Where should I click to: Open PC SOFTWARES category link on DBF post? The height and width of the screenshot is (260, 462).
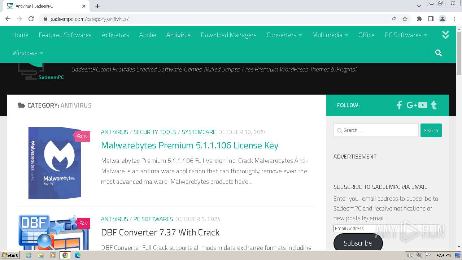(153, 219)
